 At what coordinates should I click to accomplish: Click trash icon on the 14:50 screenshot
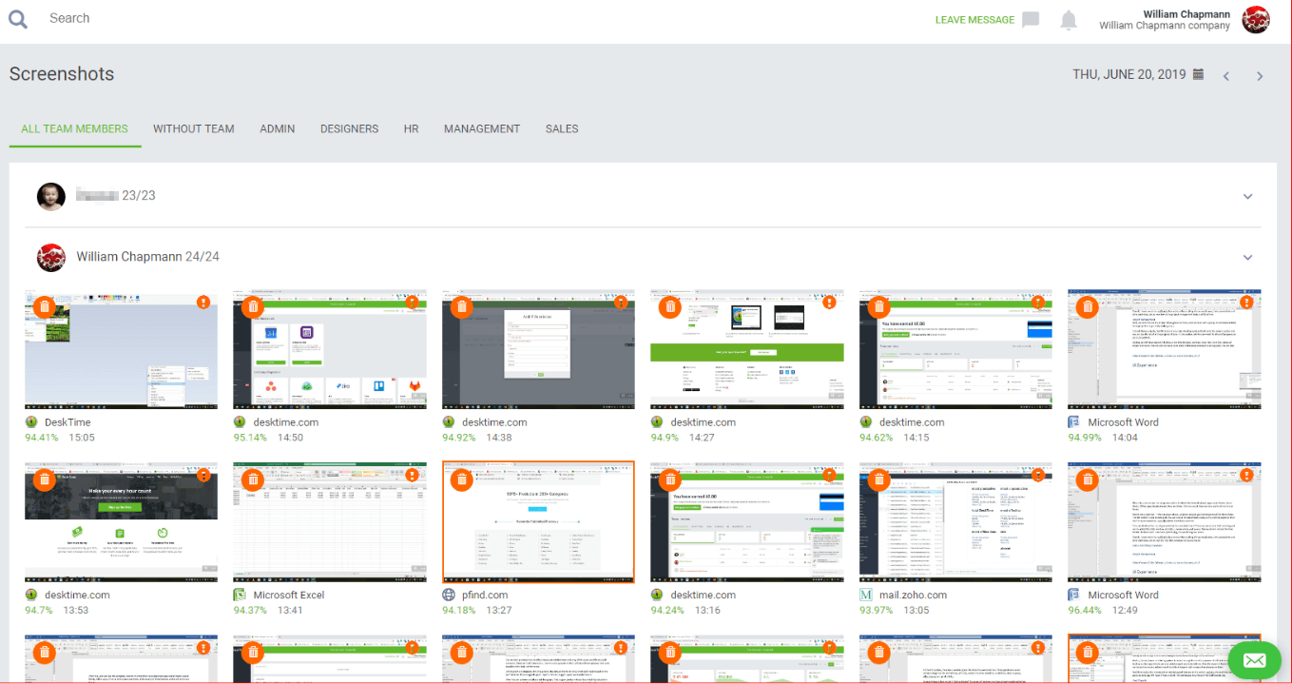tap(253, 306)
